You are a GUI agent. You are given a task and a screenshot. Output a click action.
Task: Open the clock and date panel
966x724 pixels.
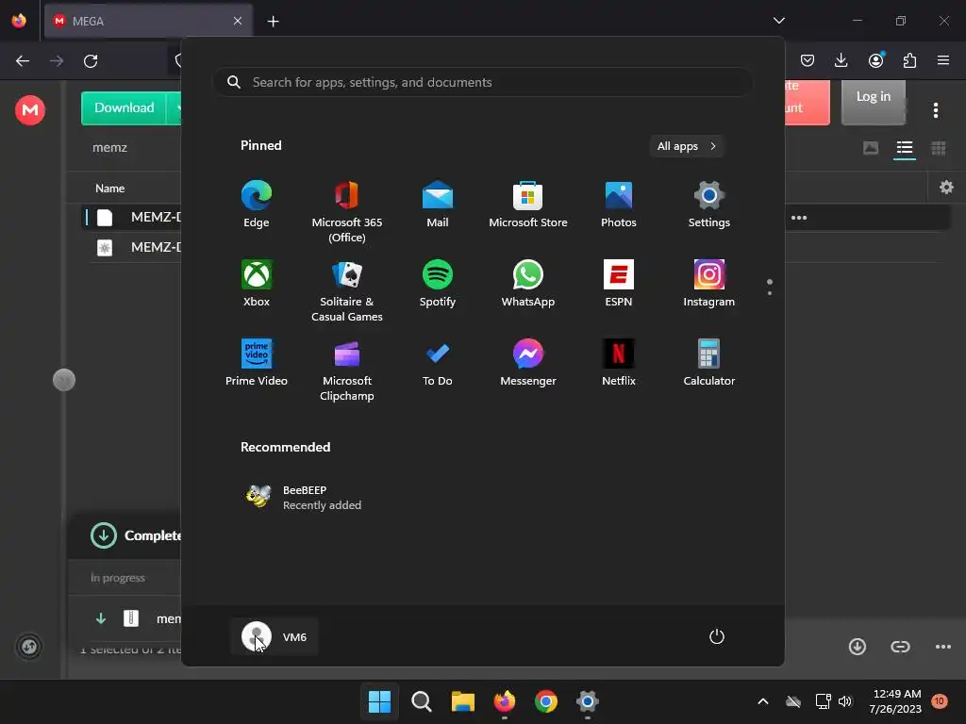tap(896, 701)
